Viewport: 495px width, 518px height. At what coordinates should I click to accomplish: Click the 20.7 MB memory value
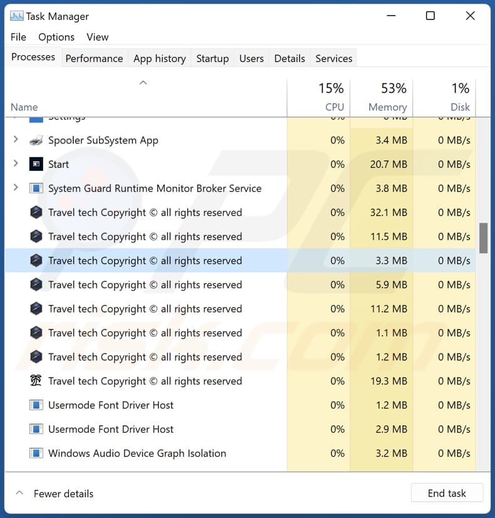click(x=388, y=164)
